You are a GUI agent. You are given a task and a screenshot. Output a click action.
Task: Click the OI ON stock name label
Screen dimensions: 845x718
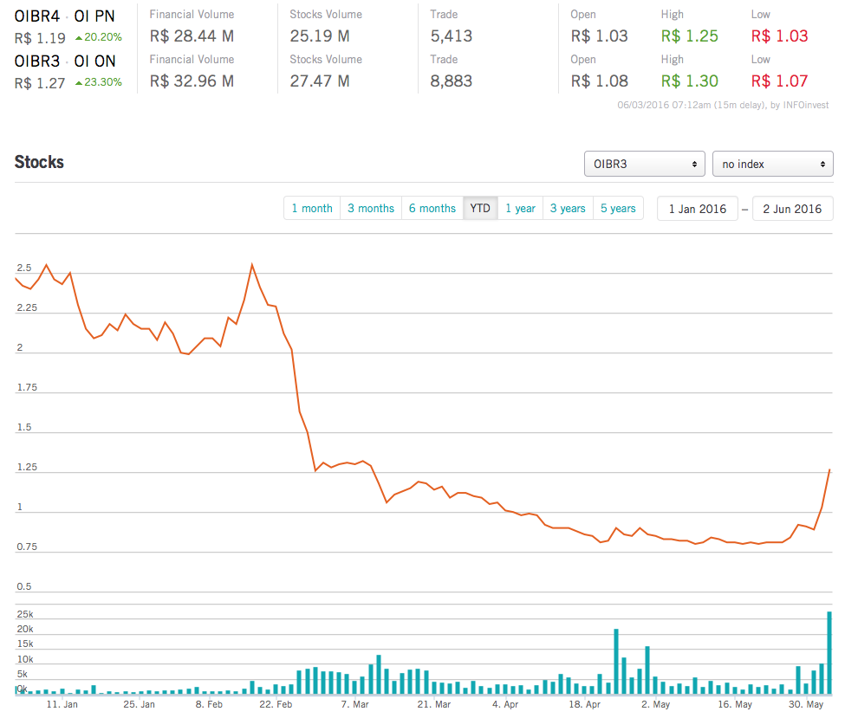95,61
